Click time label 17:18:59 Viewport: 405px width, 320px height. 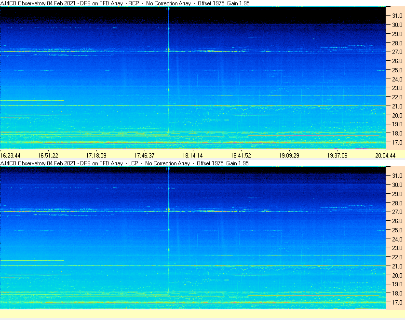click(96, 156)
